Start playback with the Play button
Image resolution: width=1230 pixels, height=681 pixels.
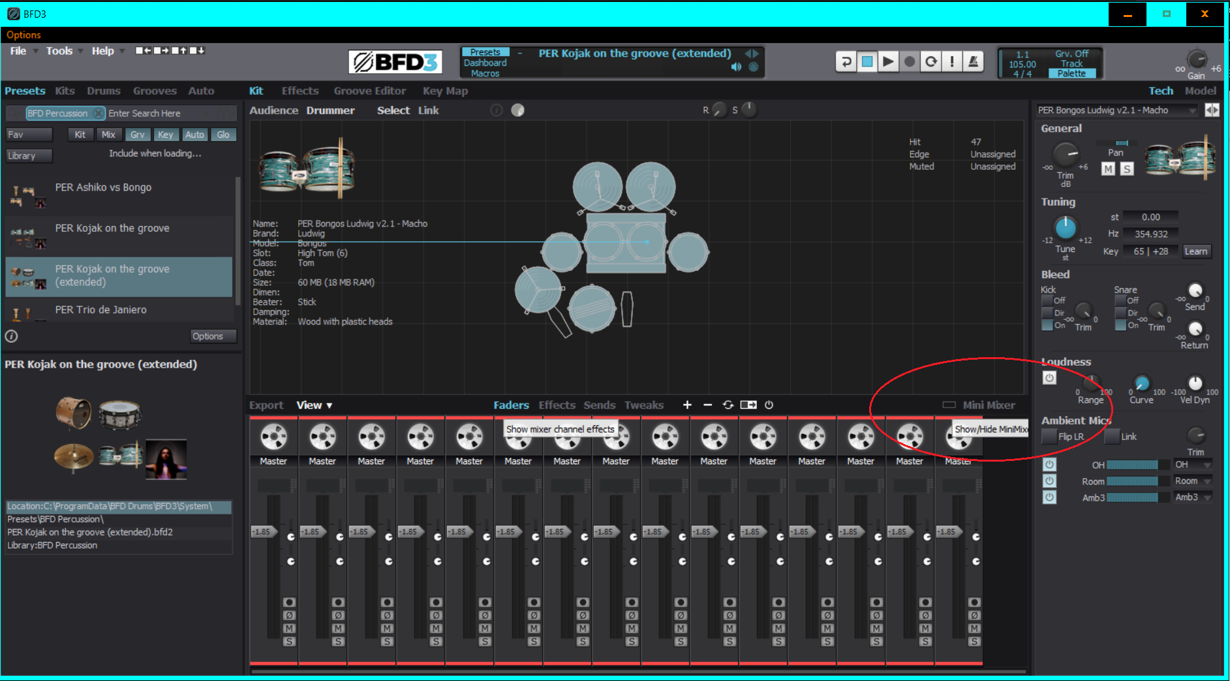click(888, 62)
